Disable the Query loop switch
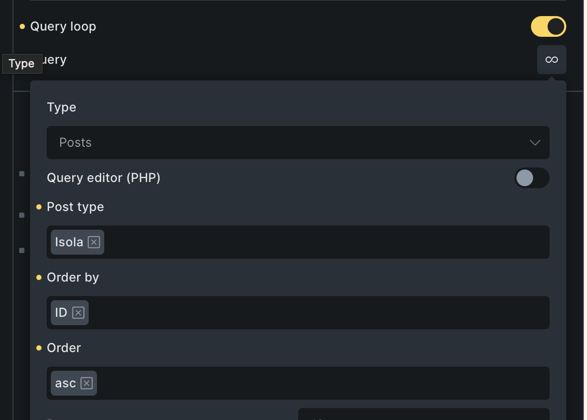 (x=548, y=26)
